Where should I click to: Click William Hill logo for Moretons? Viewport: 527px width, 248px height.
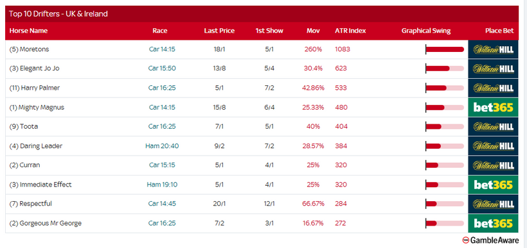point(493,49)
